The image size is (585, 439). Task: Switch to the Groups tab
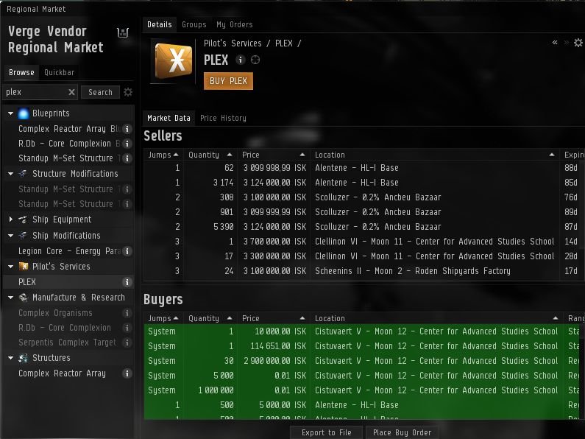(194, 24)
